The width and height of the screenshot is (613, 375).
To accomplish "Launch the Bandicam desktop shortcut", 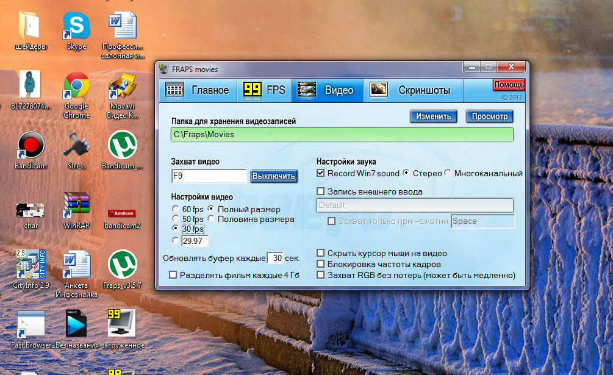I will tap(30, 146).
